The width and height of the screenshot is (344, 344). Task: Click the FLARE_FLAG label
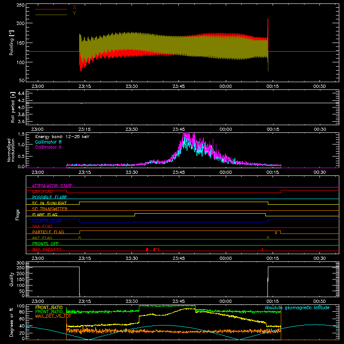click(45, 215)
